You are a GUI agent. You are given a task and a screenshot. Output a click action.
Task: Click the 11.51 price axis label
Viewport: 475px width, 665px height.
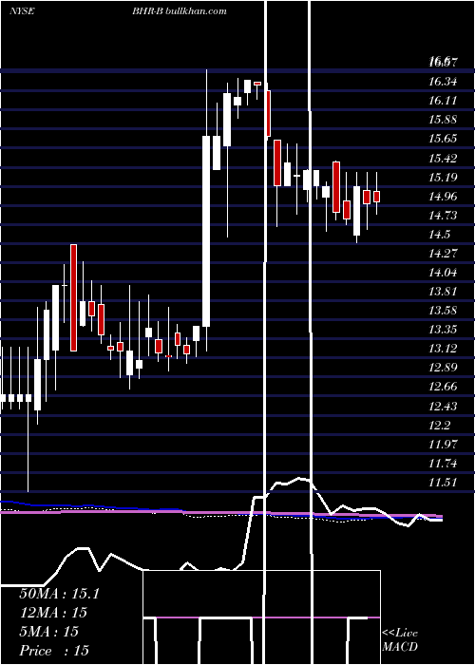(444, 483)
